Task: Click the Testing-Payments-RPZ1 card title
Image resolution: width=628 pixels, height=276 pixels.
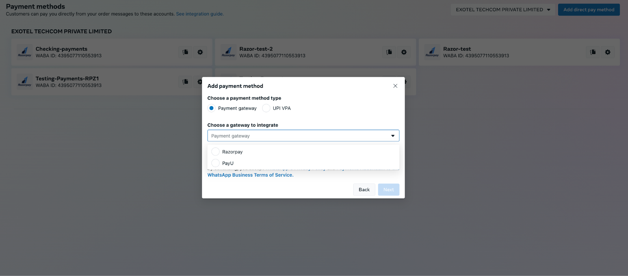Action: pyautogui.click(x=67, y=79)
